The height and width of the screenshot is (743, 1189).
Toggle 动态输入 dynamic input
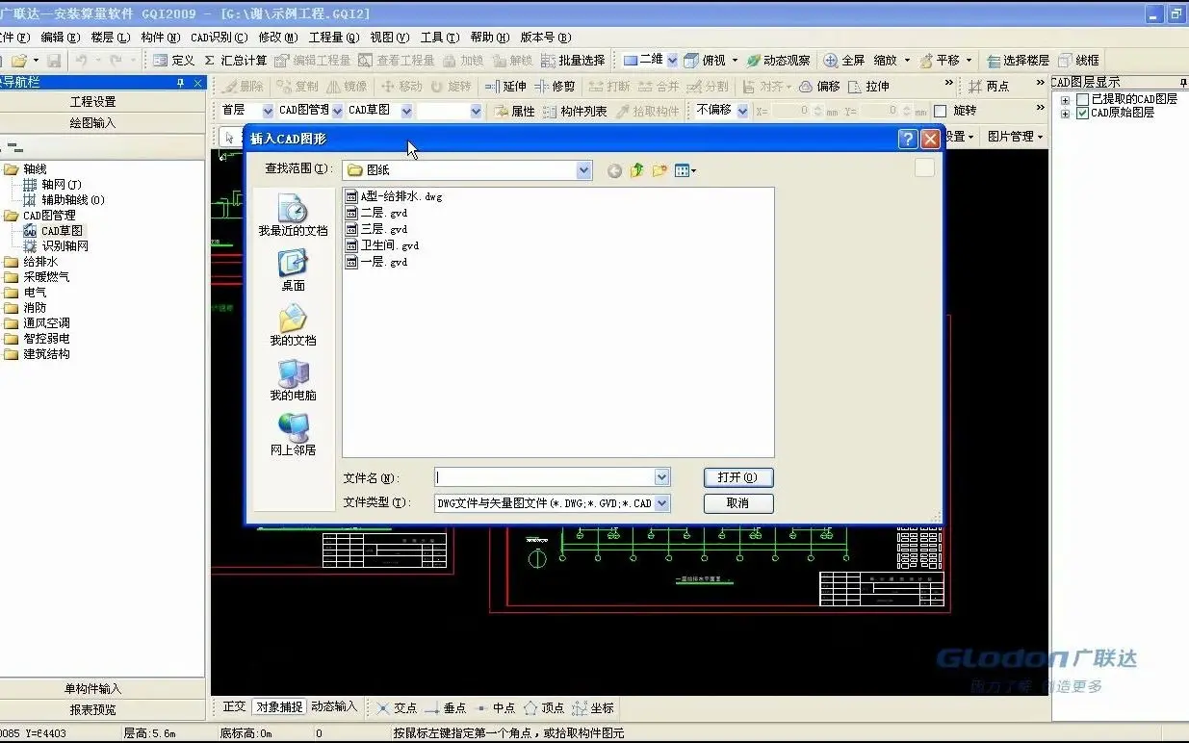(x=333, y=706)
